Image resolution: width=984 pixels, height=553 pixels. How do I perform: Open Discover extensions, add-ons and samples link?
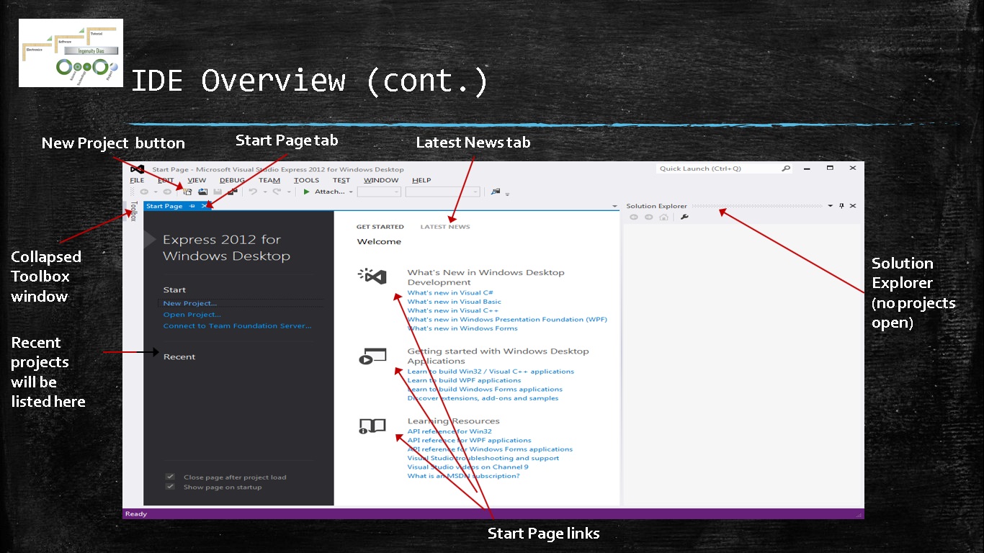pyautogui.click(x=483, y=398)
